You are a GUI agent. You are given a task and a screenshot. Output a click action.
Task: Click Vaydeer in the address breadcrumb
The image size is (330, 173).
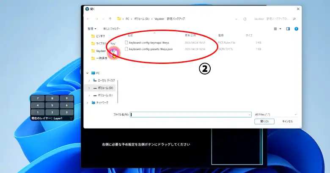pos(159,19)
